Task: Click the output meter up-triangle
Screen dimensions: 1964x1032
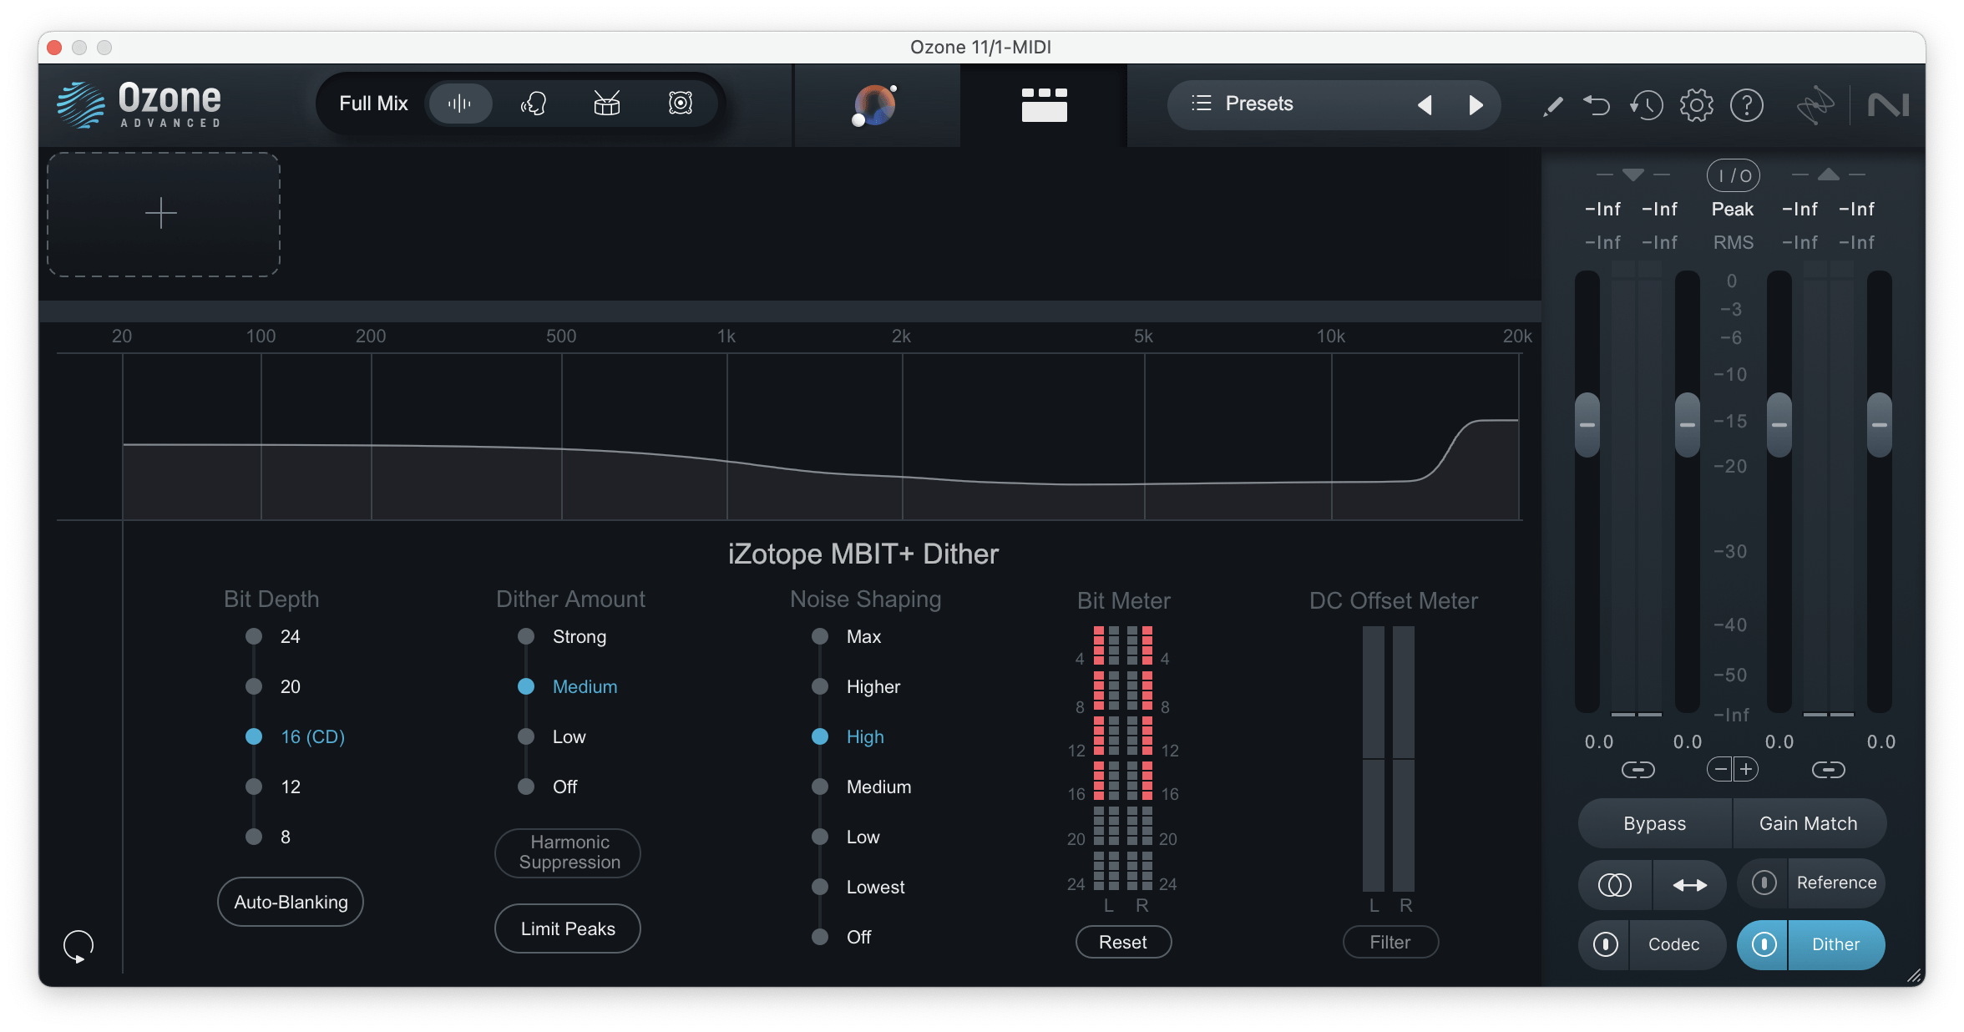Action: pyautogui.click(x=1829, y=175)
